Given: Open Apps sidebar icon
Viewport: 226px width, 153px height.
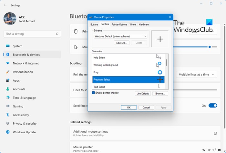Looking at the screenshot, I should coord(8,80).
